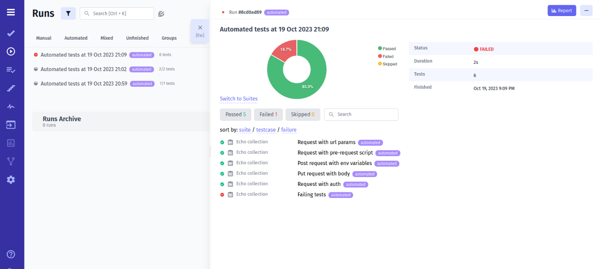Toggle the Skipped 0 filter
The image size is (599, 269).
click(x=303, y=114)
